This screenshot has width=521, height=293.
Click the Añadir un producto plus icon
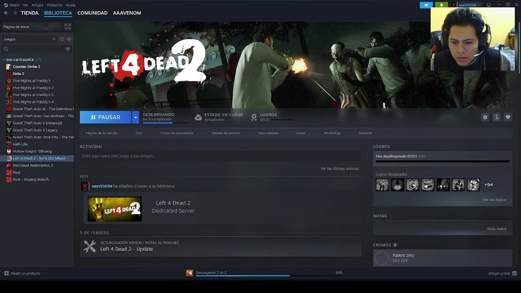(x=6, y=273)
